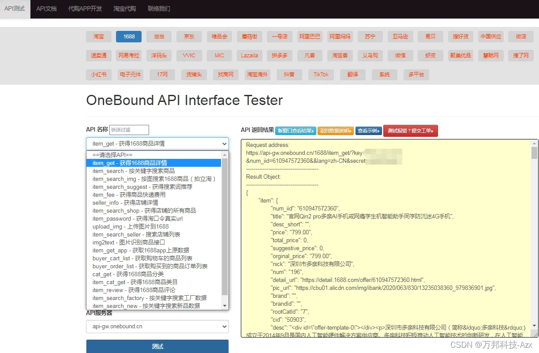Select the 1688 platform button

click(x=129, y=37)
